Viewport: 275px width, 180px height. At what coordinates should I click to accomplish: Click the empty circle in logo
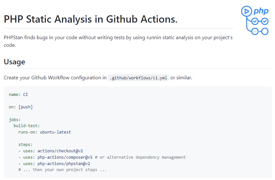tap(265, 31)
